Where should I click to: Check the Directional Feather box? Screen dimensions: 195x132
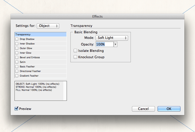point(17,71)
